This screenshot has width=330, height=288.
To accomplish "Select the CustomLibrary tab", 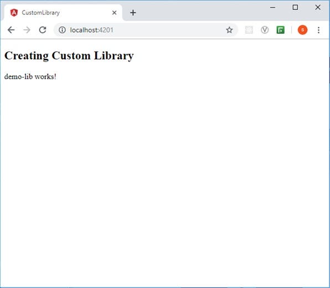I will pos(63,13).
